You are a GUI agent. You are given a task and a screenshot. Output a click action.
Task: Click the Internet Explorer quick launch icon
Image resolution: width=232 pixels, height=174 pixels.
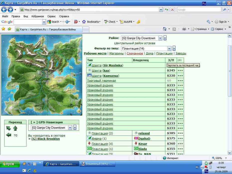pyautogui.click(x=29, y=171)
